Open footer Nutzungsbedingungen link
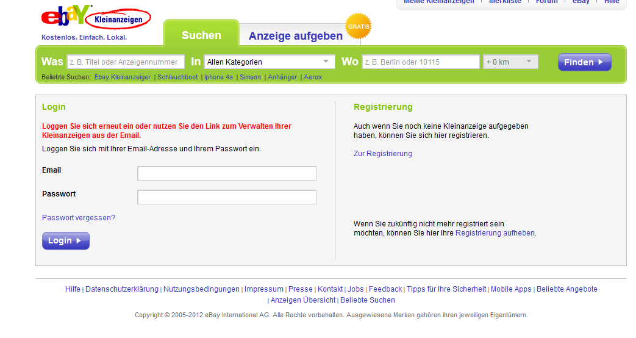Screen dimensions: 636x338 coord(201,289)
